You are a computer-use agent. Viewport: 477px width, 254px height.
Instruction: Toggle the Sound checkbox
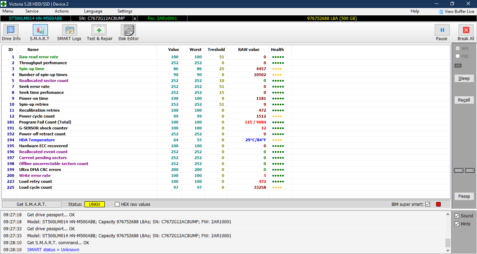tap(457, 216)
